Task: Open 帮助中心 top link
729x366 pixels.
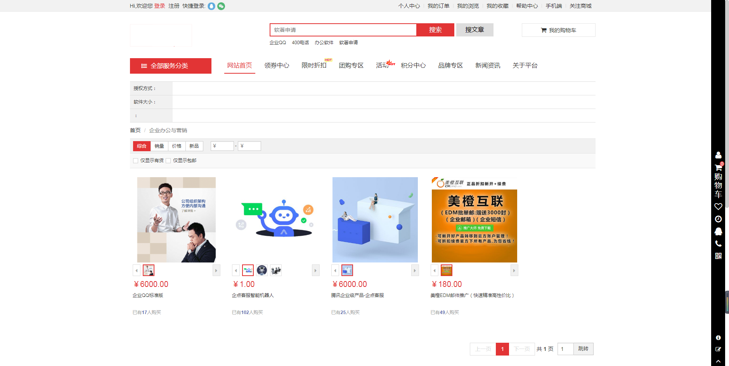Action: click(527, 6)
